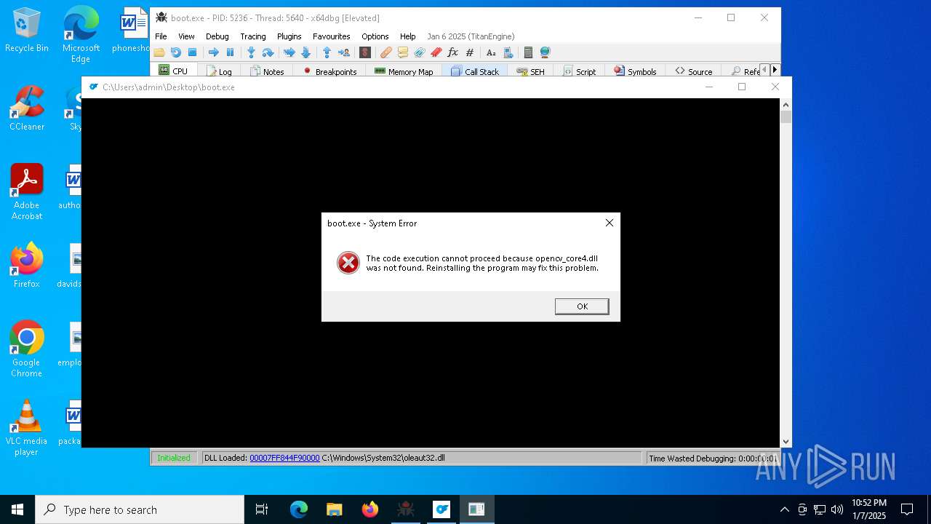Image resolution: width=931 pixels, height=524 pixels.
Task: Switch to the SEH tab
Action: point(530,71)
